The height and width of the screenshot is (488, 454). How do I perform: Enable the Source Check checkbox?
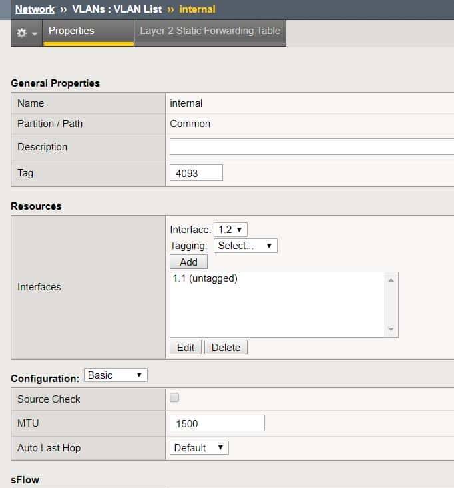[175, 398]
